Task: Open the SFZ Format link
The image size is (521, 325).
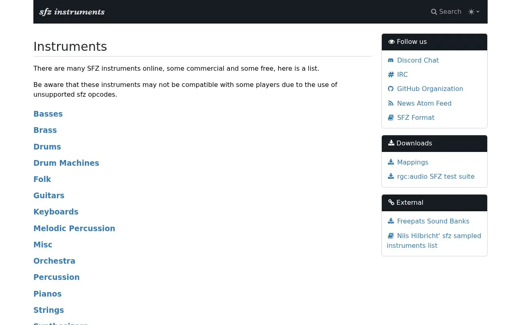Action: click(x=416, y=117)
